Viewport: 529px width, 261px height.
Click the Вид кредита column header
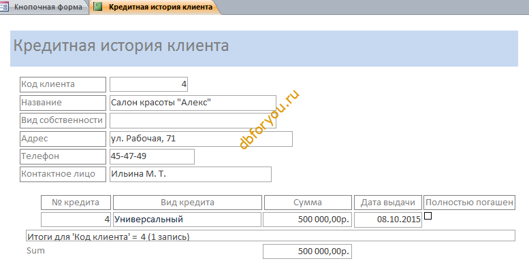tap(187, 203)
